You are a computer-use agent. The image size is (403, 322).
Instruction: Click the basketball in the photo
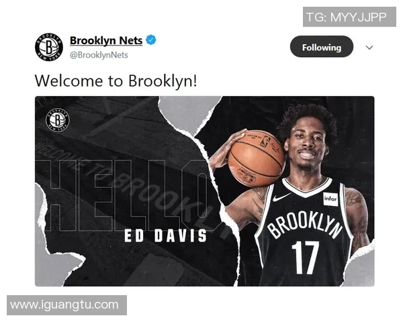point(257,158)
